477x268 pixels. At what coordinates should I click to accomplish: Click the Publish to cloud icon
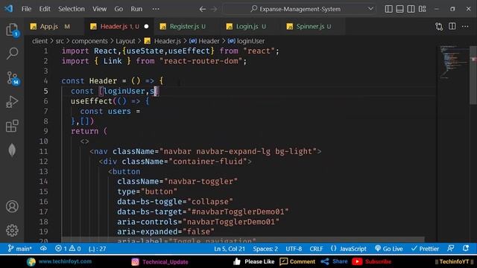[x=43, y=249]
